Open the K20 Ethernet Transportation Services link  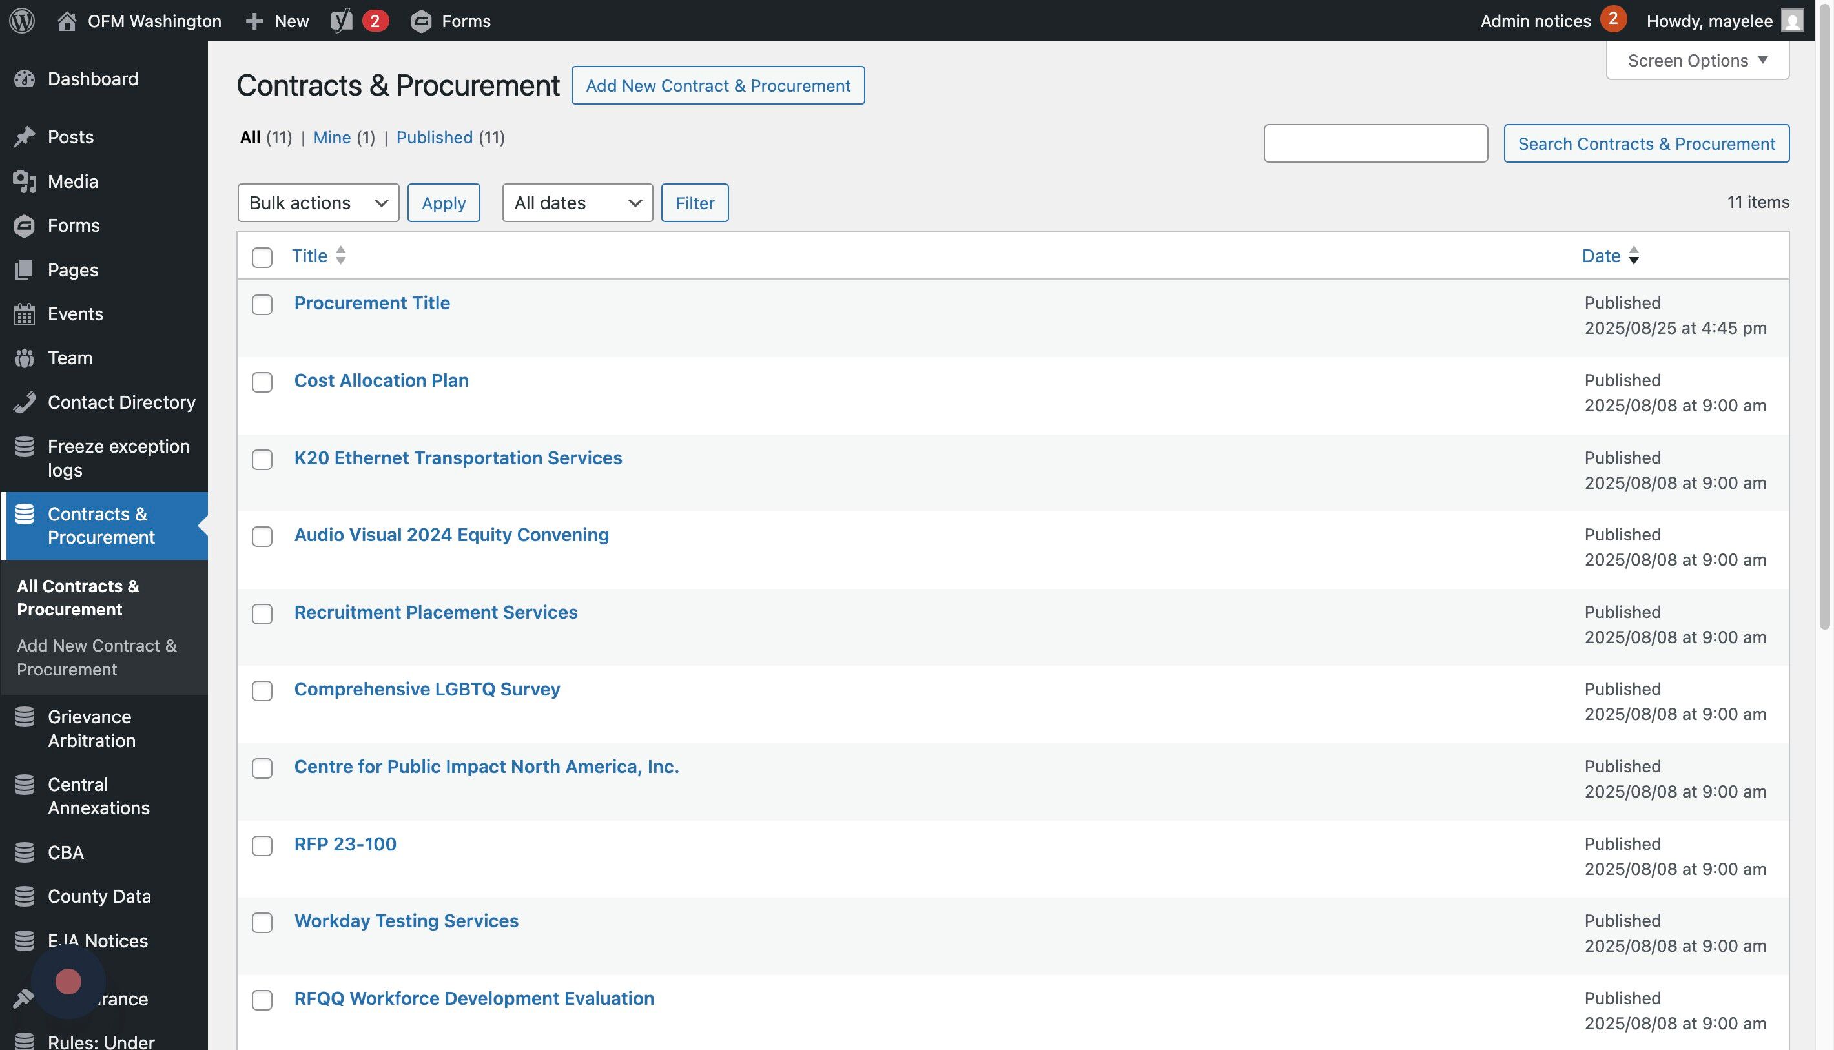point(458,458)
